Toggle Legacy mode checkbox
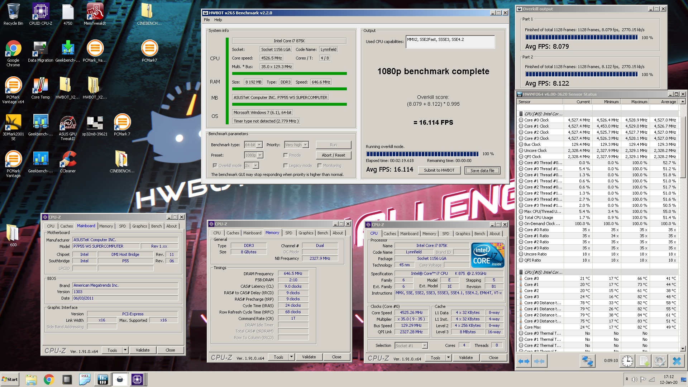The width and height of the screenshot is (688, 387). (x=286, y=166)
